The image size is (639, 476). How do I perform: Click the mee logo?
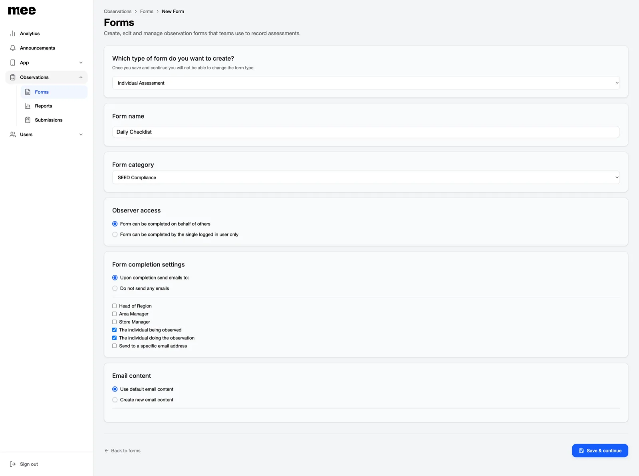22,11
